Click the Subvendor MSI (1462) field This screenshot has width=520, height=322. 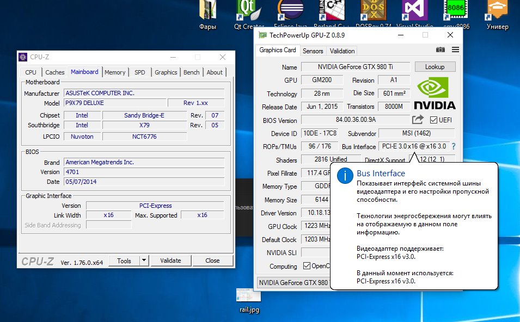click(417, 133)
